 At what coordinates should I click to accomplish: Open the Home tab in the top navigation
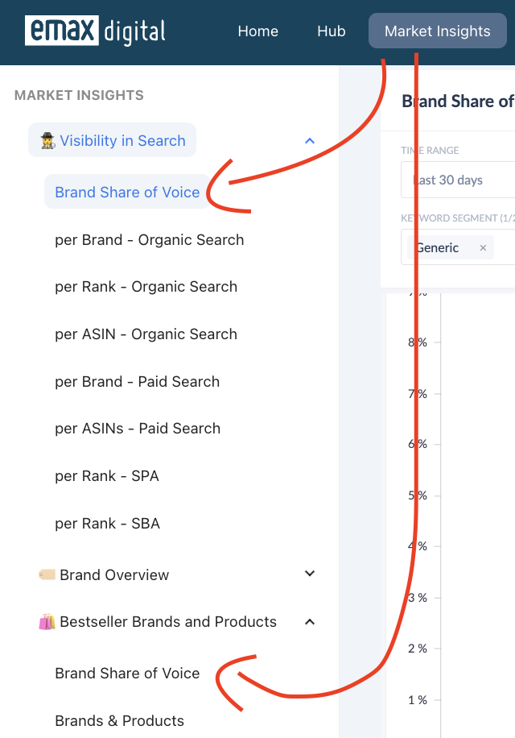coord(258,31)
